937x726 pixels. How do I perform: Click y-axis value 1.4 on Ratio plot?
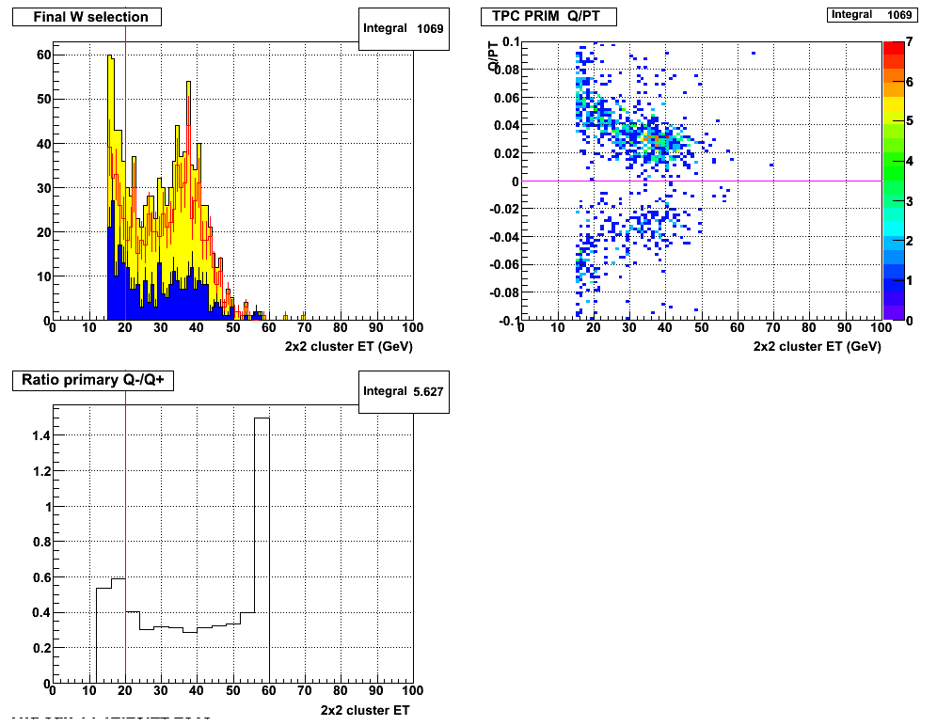point(40,435)
